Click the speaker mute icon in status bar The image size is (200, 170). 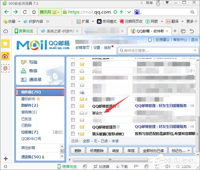pos(168,166)
